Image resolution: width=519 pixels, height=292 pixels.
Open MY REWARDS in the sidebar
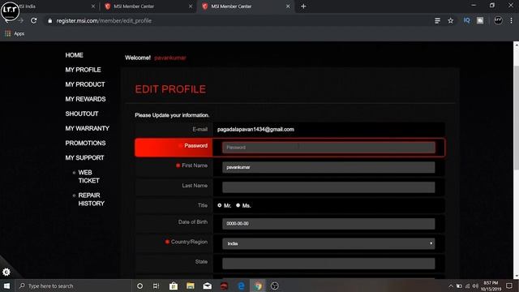pos(85,99)
